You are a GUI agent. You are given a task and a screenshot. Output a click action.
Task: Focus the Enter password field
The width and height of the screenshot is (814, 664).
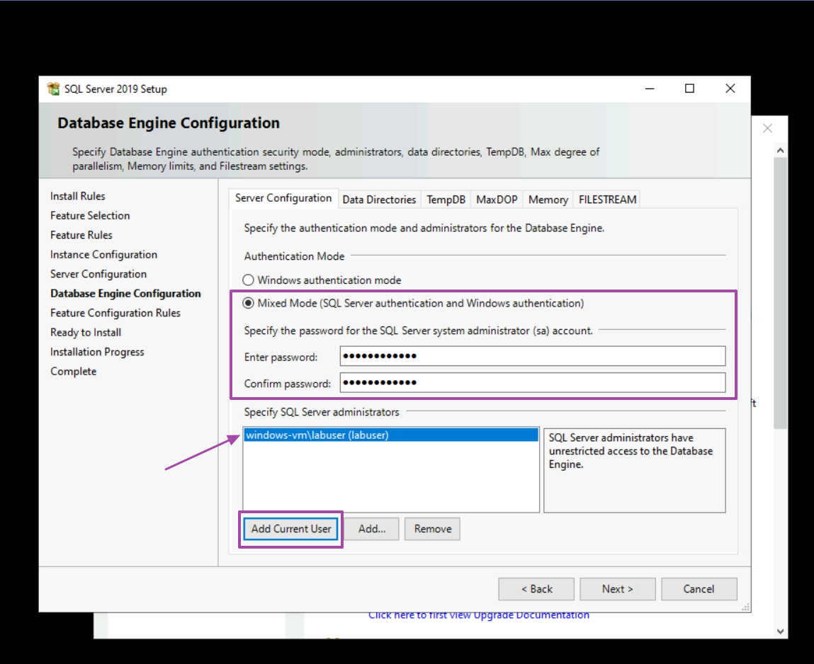(533, 356)
